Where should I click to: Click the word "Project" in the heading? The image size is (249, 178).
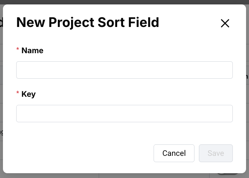[x=72, y=23]
